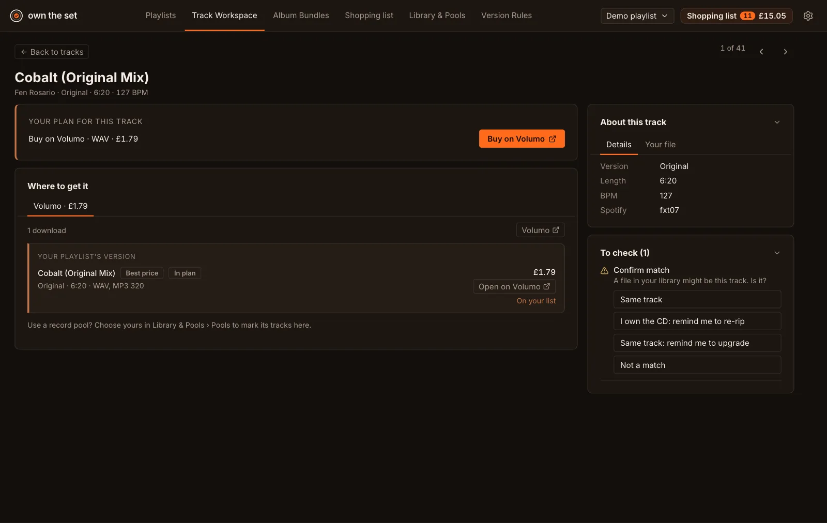
Task: Click the In plan badge
Action: pyautogui.click(x=185, y=273)
